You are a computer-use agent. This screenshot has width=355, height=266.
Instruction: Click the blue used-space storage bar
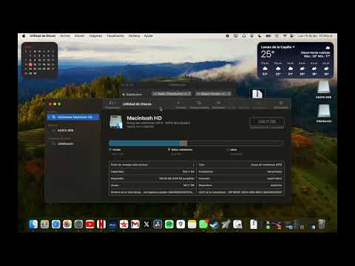coord(144,143)
